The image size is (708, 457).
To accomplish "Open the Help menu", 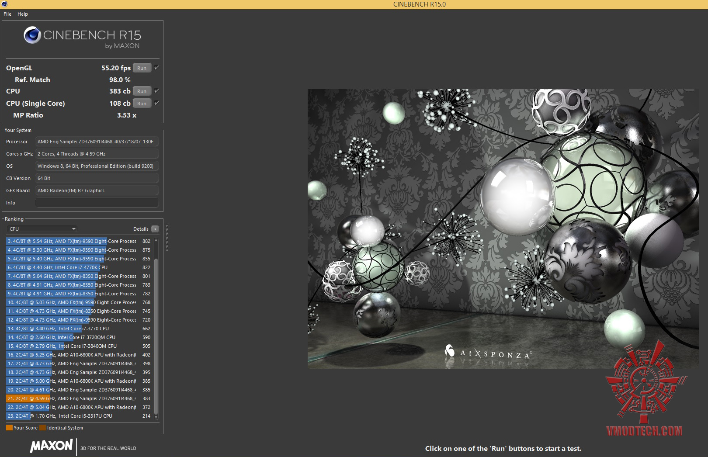I will click(x=23, y=14).
